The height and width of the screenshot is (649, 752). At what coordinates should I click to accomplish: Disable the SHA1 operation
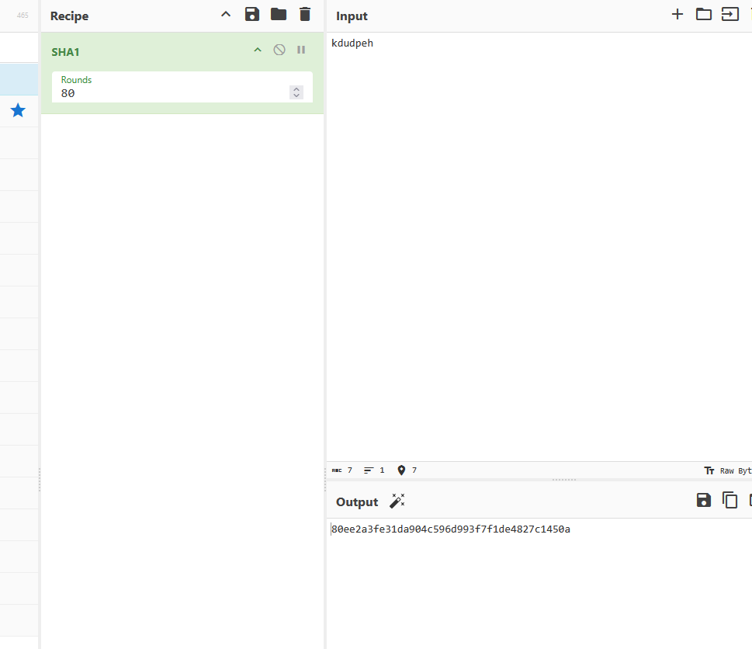point(279,50)
